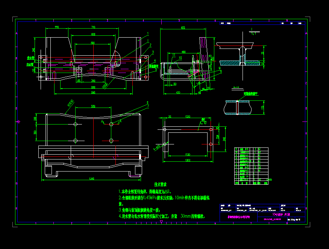Click the parts list header row at bottom
The width and height of the screenshot is (329, 249).
[251, 183]
